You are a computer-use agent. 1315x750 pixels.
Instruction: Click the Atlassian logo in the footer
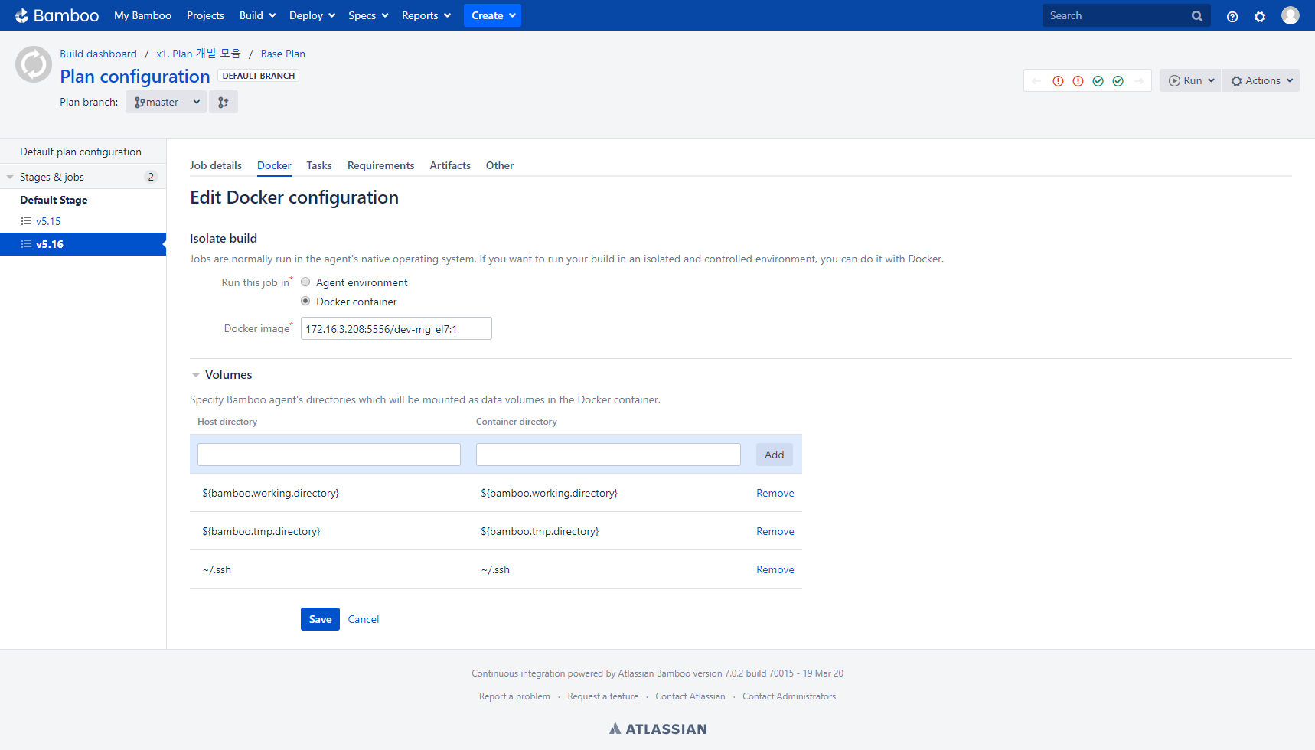(657, 729)
